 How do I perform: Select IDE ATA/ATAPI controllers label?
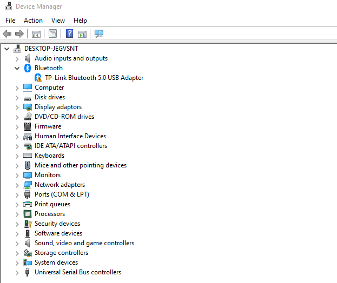click(x=71, y=146)
